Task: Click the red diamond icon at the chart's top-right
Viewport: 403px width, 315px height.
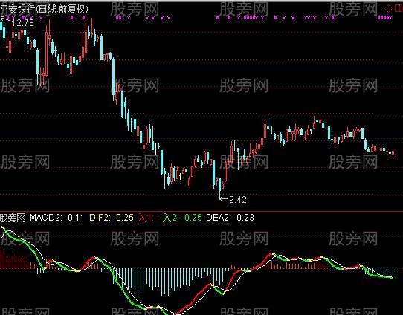Action: pyautogui.click(x=388, y=9)
